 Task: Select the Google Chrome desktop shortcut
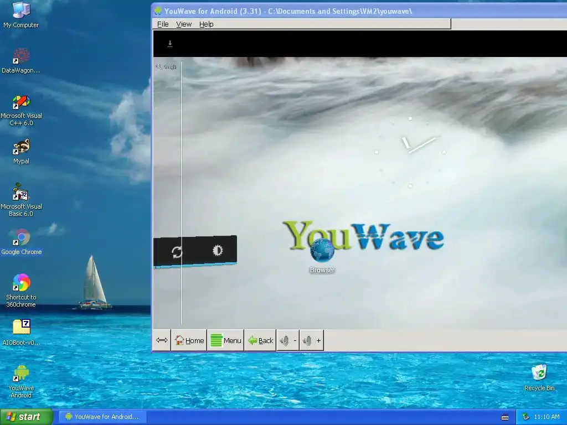point(22,242)
